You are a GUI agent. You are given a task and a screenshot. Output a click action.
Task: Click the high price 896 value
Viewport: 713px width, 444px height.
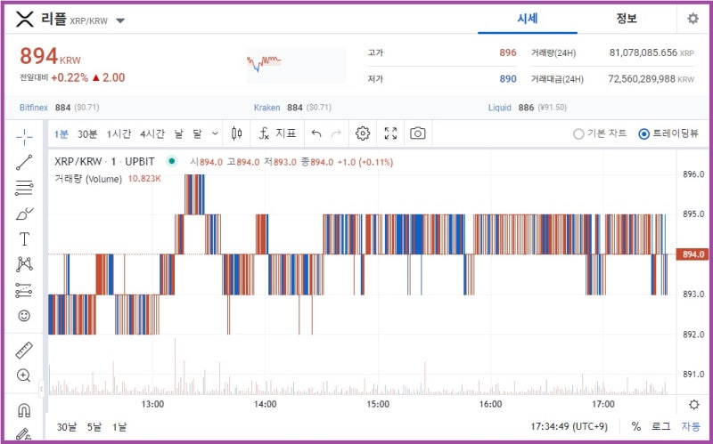pos(507,52)
